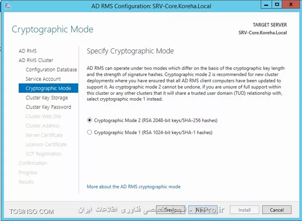Click the Next button
This screenshot has width=302, height=221.
[203, 210]
